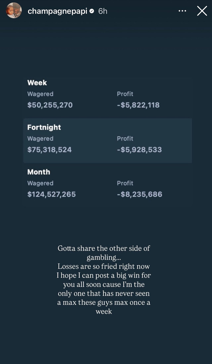Open the champagnepapi profile picture
This screenshot has height=364, width=212.
(x=14, y=11)
